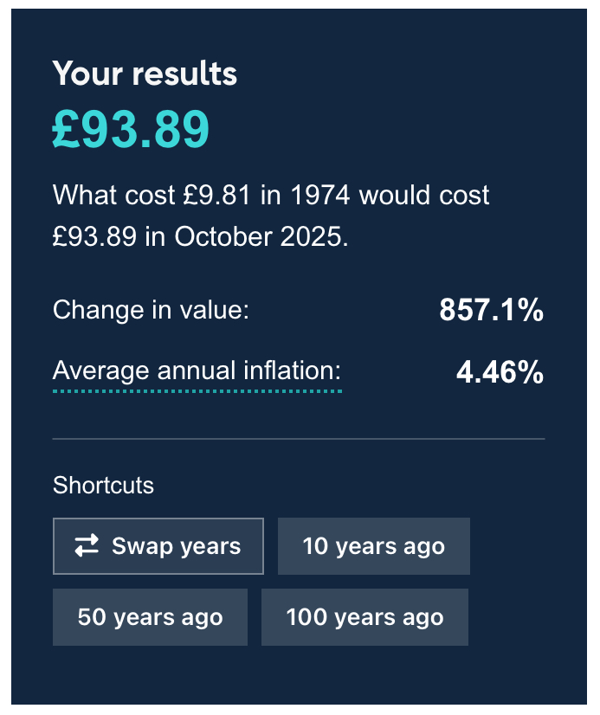The width and height of the screenshot is (600, 715).
Task: Select the "10 years ago" shortcut
Action: pos(373,546)
